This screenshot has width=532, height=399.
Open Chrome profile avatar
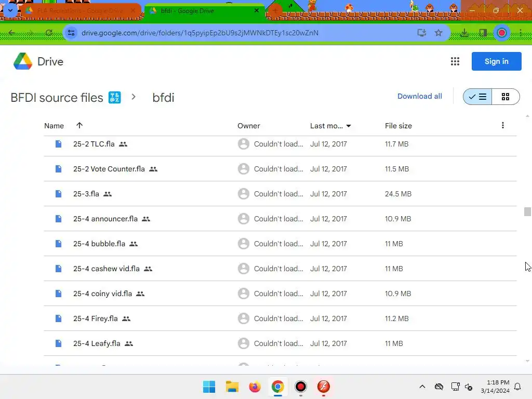click(x=501, y=33)
